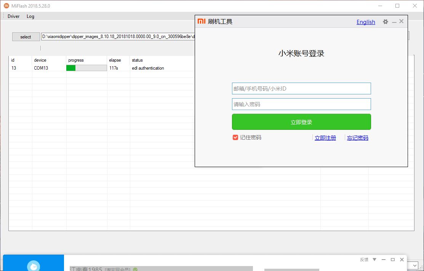Image resolution: width=424 pixels, height=271 pixels.
Task: Focus the 邮箱/手机号码/小米ID account field
Action: click(301, 89)
